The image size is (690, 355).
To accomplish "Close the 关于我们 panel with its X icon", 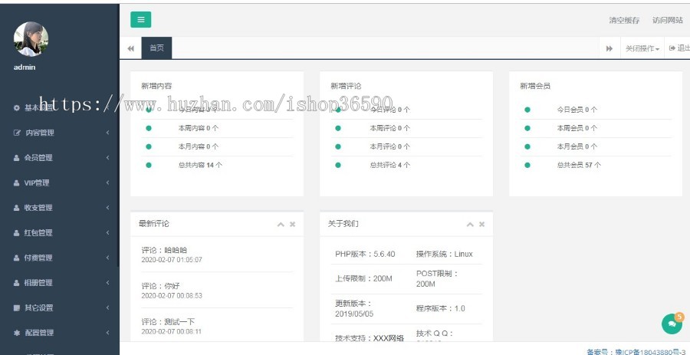I will pyautogui.click(x=481, y=224).
